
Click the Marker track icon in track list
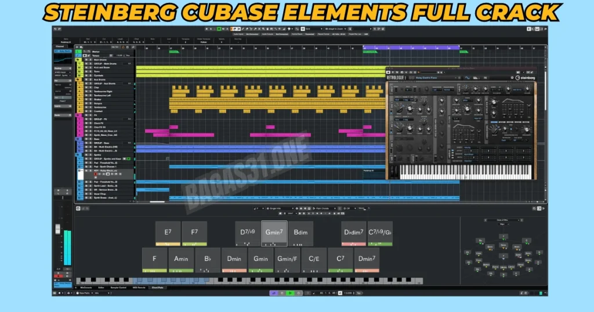(78, 52)
